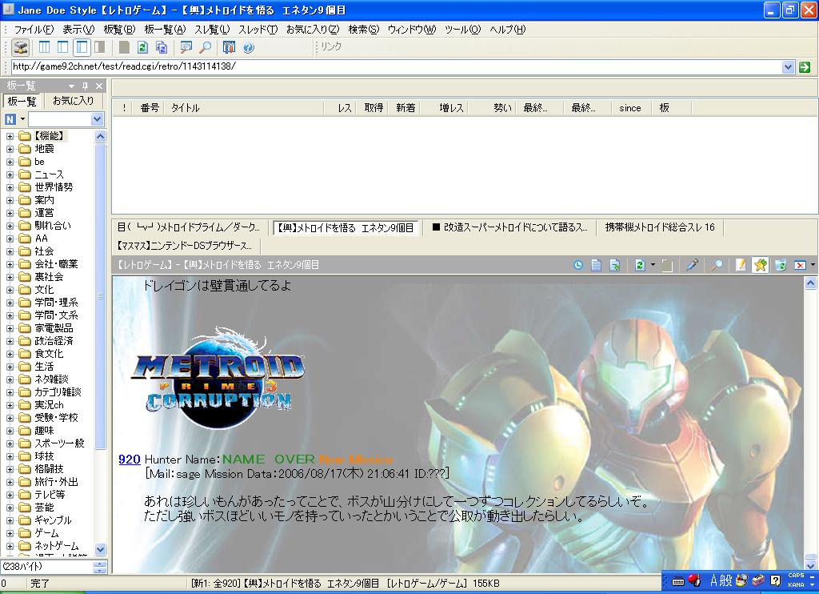Screen dimensions: 819x594
Task: Open the 改造スーパーメトロイド thread tab
Action: 509,227
